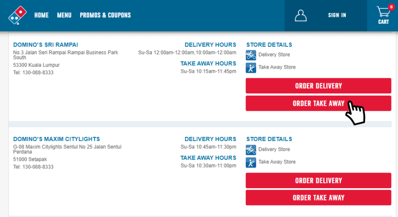This screenshot has height=217, width=398.
Task: Click Sri Rampai take away runner icon
Action: tap(251, 68)
